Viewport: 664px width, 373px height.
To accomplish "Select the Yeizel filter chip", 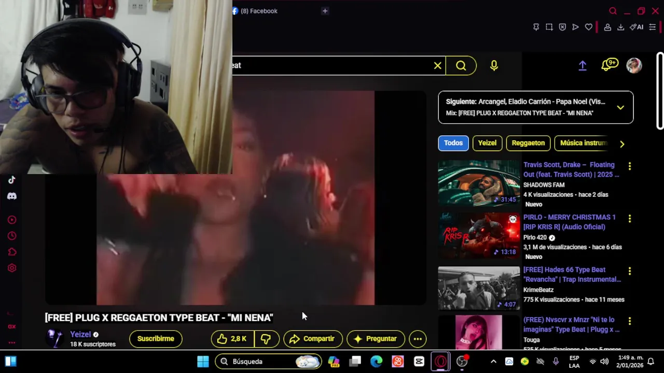I will 487,143.
